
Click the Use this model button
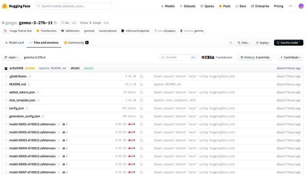[289, 43]
